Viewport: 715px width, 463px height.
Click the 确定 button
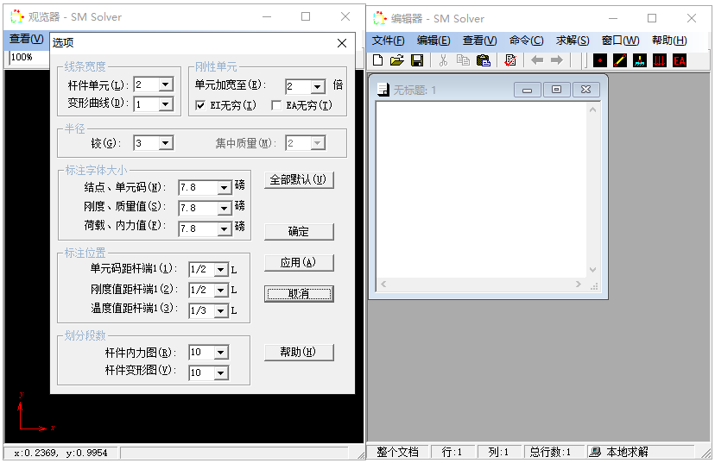coord(299,231)
